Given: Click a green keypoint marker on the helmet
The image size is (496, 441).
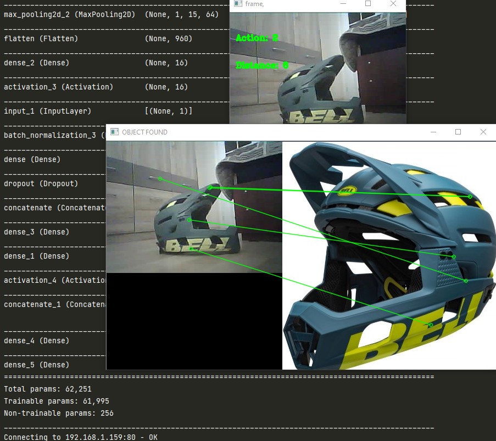Looking at the screenshot, I should click(188, 220).
